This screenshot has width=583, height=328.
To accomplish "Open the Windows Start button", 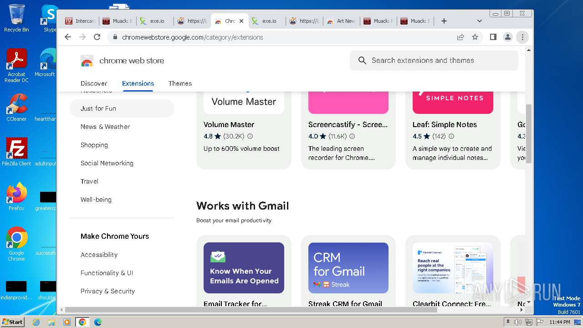I will pyautogui.click(x=12, y=322).
